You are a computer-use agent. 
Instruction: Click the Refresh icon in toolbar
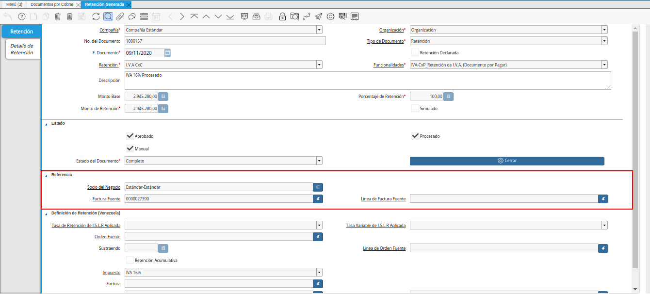coord(96,16)
